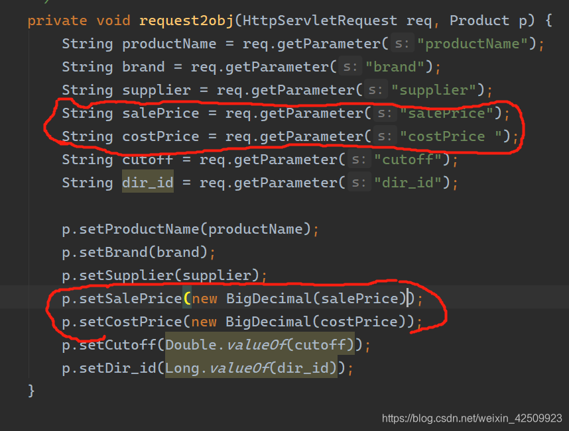Click the setSupplier method call
This screenshot has height=431, width=569.
click(x=126, y=275)
